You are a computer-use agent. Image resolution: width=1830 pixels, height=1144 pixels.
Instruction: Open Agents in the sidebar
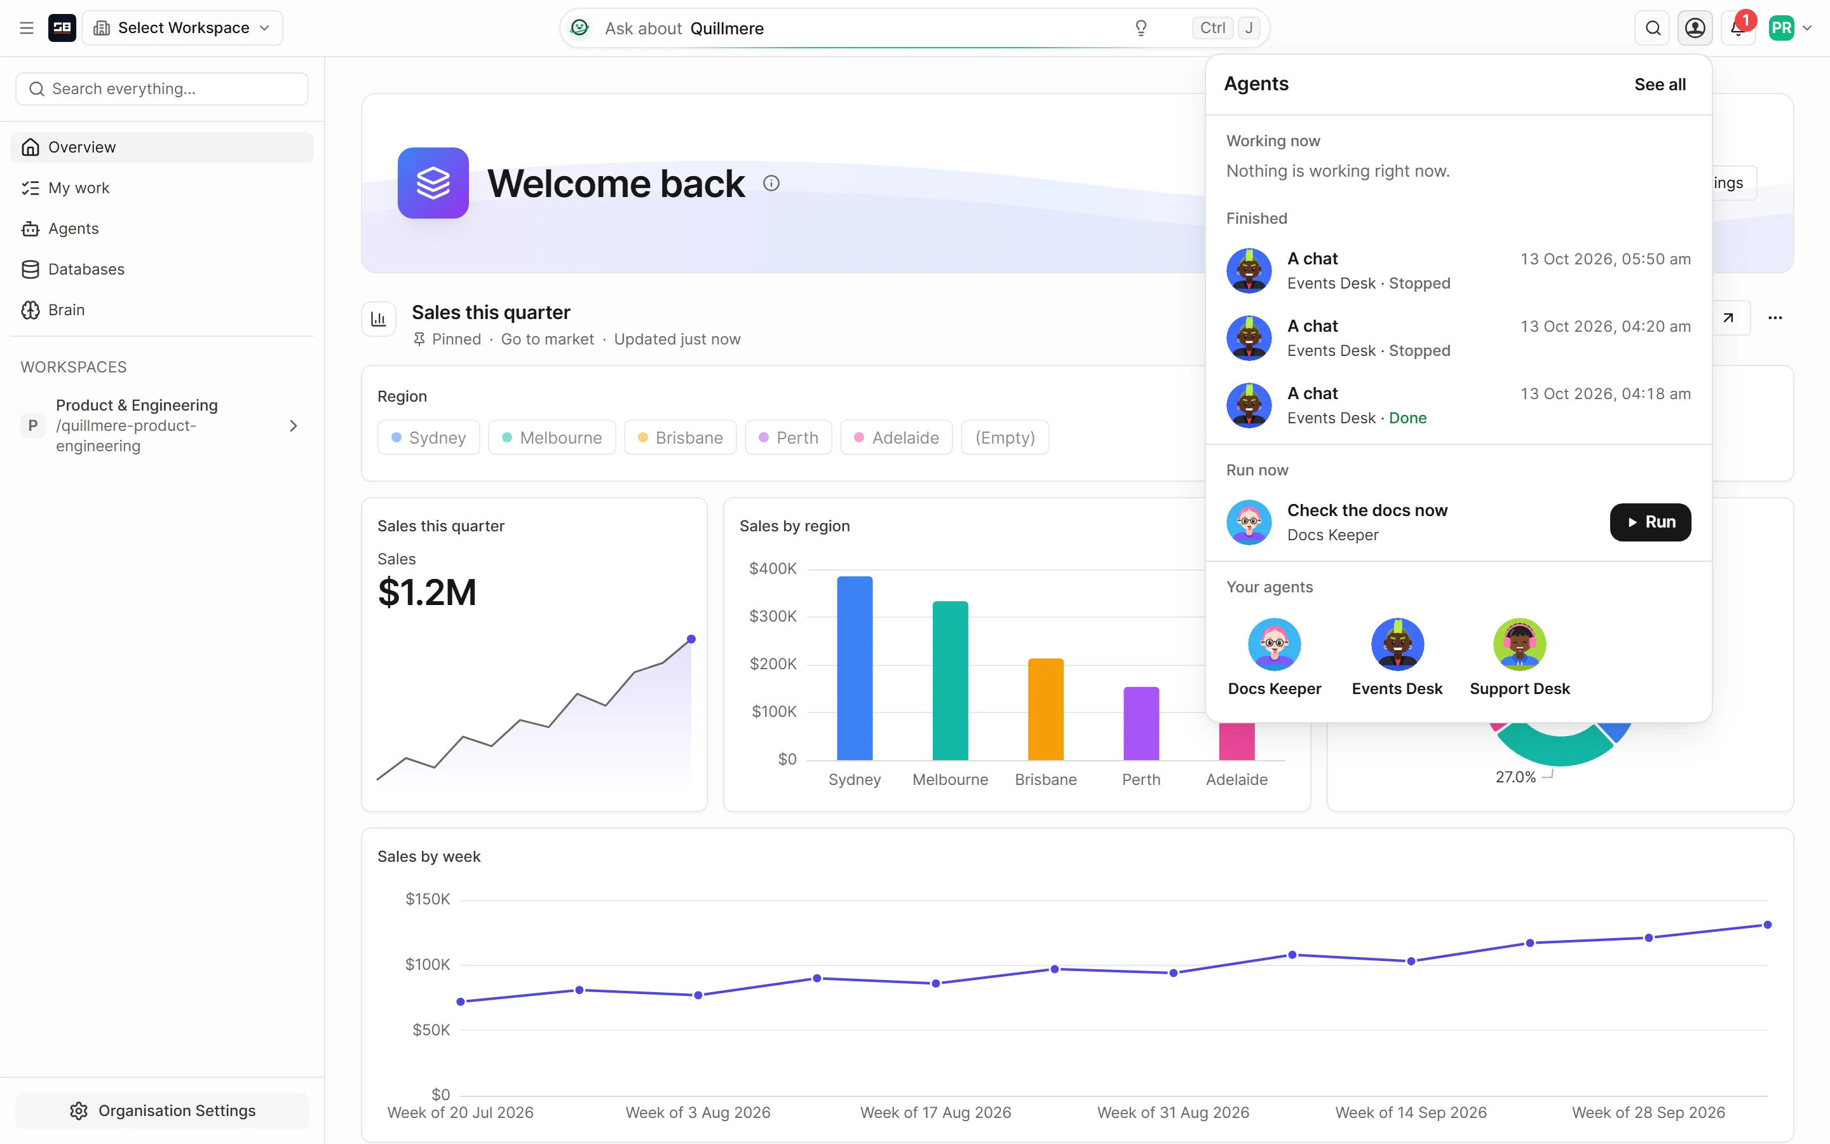pyautogui.click(x=162, y=229)
